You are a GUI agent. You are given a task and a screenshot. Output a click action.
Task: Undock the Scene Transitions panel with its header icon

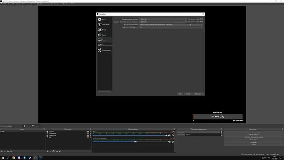(221, 129)
